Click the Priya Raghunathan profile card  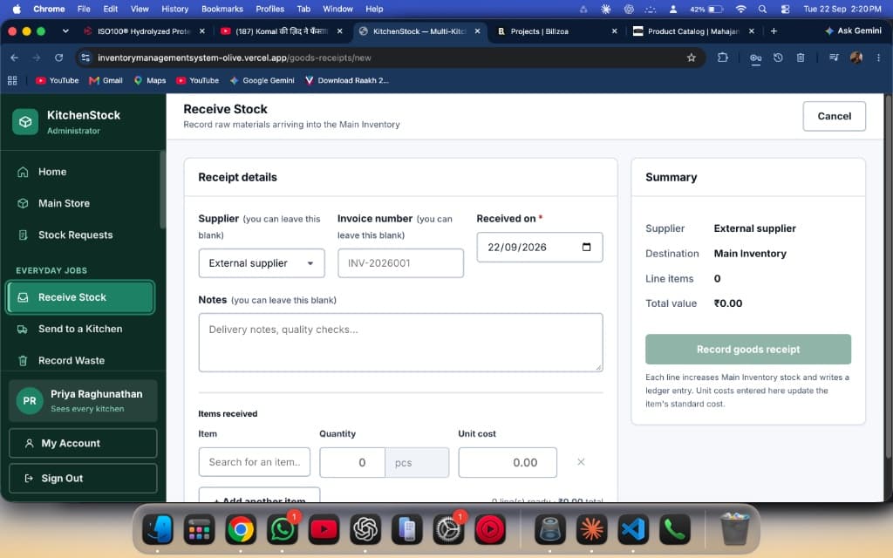[83, 401]
